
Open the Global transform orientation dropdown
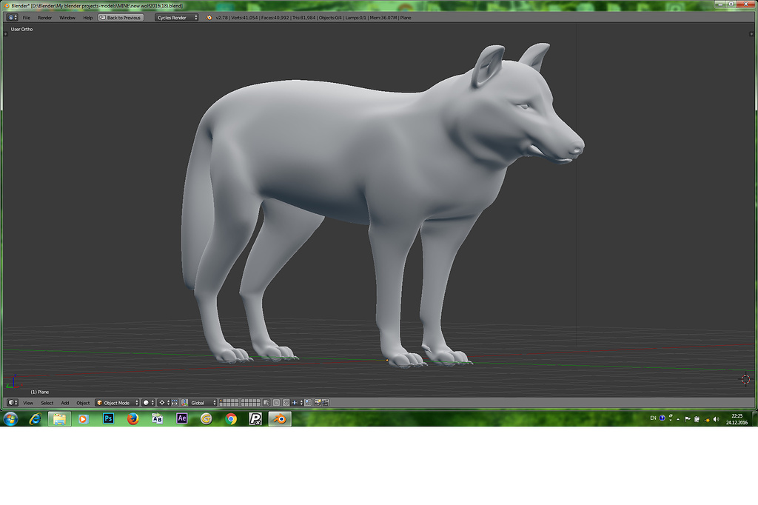[202, 403]
